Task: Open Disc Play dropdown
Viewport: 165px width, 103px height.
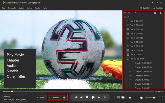Action: coord(136,13)
